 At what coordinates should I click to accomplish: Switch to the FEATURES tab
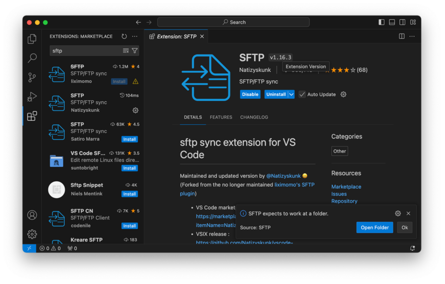tap(221, 117)
